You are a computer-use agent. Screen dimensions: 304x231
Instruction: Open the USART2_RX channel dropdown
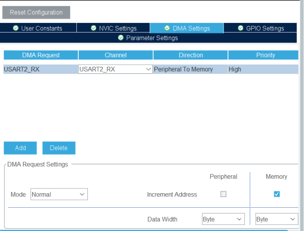[x=116, y=69]
